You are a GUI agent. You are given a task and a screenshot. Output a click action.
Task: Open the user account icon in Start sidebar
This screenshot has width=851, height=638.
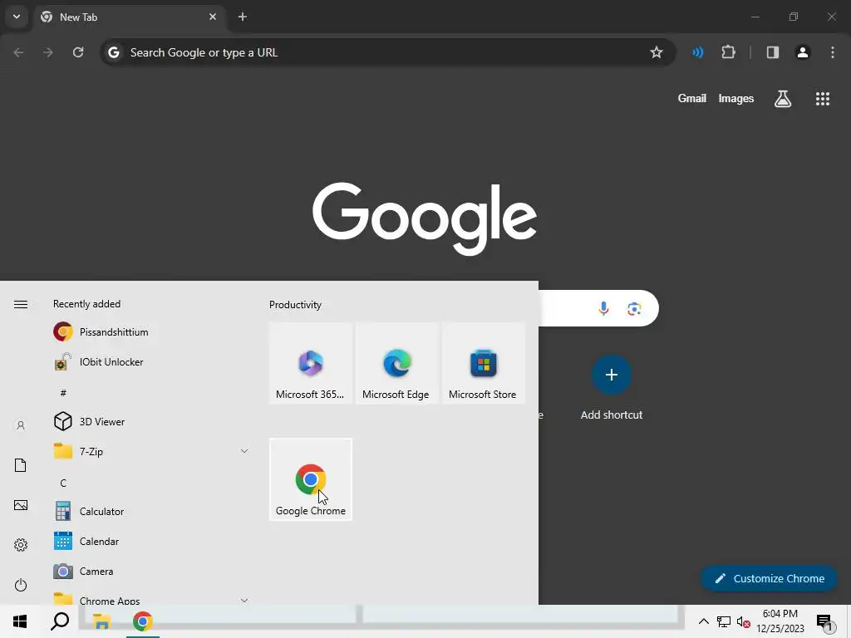(x=21, y=425)
